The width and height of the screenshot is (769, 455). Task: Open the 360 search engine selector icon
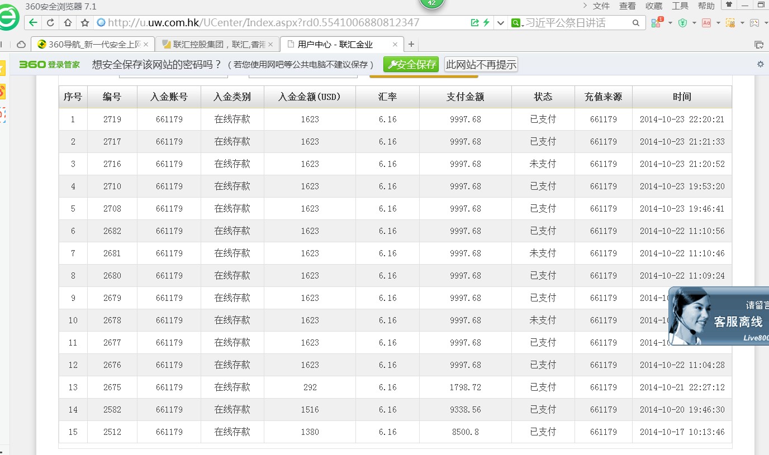(x=515, y=23)
